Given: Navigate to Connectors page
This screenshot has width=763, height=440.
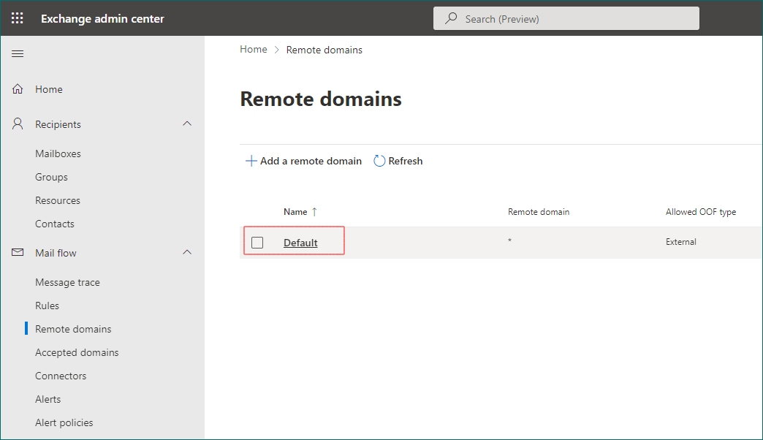Looking at the screenshot, I should [61, 376].
